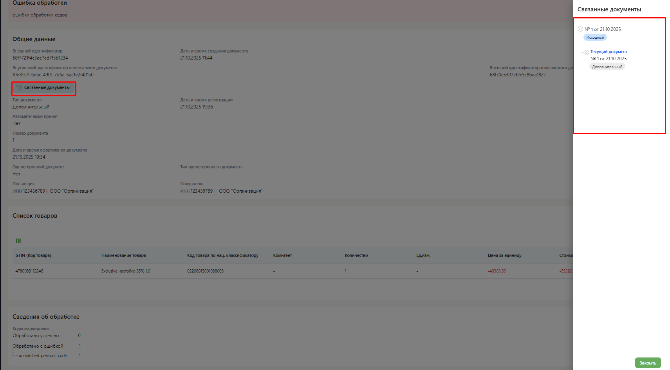Click the Наименование товара column header
The height and width of the screenshot is (370, 670).
pos(123,255)
